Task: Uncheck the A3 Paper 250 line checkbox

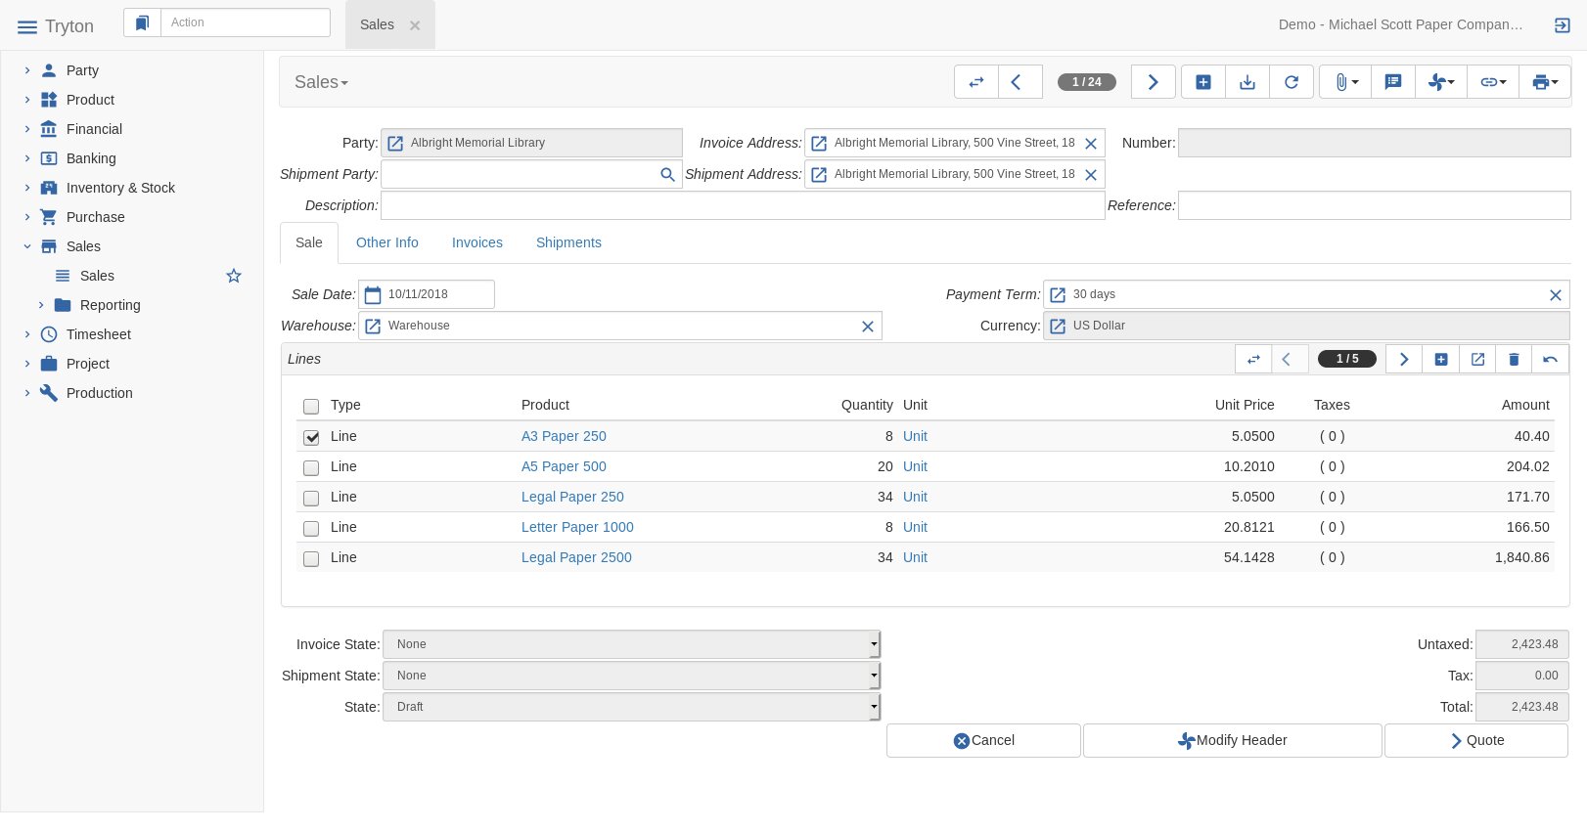Action: pos(311,437)
